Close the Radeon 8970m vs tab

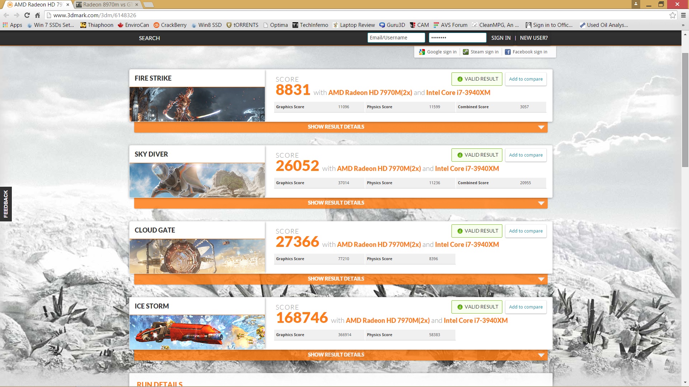136,5
